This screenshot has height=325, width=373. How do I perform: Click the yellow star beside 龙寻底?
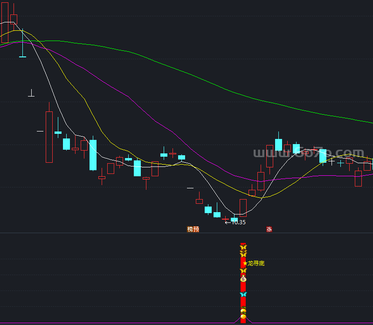pos(245,263)
